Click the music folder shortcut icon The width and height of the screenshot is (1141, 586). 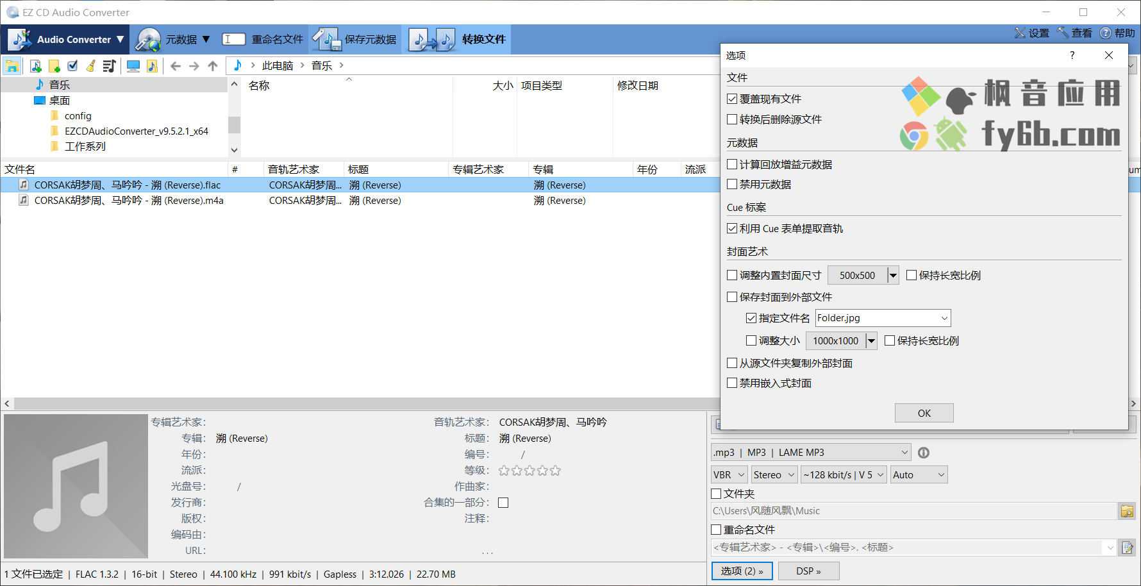point(152,65)
